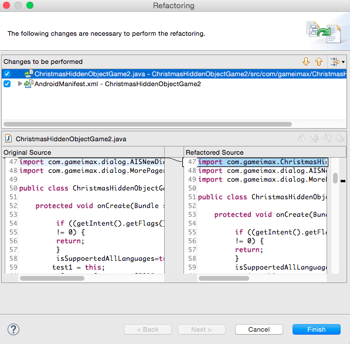The image size is (350, 344).
Task: Uncheck AndroidManifest.xml change checkbox
Action: click(x=7, y=84)
